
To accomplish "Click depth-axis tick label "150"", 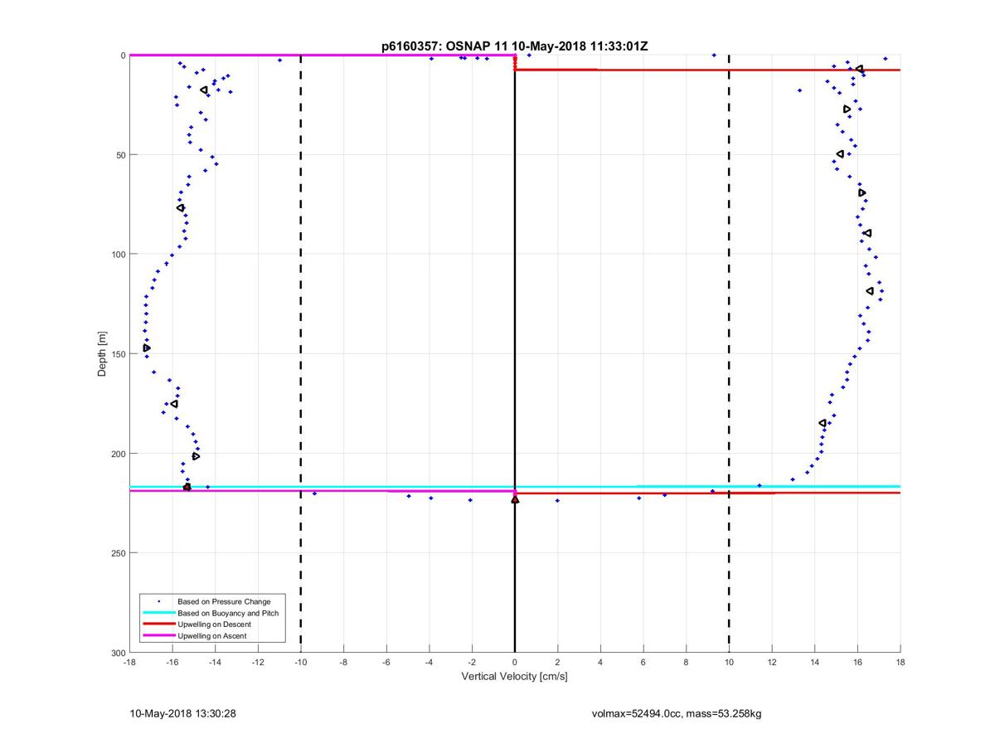I will [118, 354].
